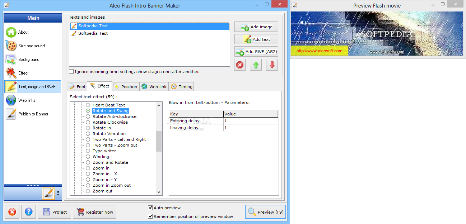Toggle Ignore incoming time setting checkbox
Screen dimensions: 466x224
[x=71, y=72]
